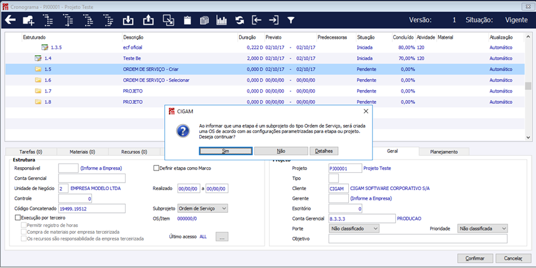Click the Detalhes dialog button
This screenshot has height=268, width=536.
coord(324,151)
